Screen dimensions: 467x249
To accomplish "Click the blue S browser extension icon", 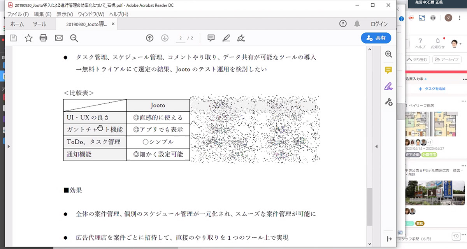I will [x=422, y=18].
